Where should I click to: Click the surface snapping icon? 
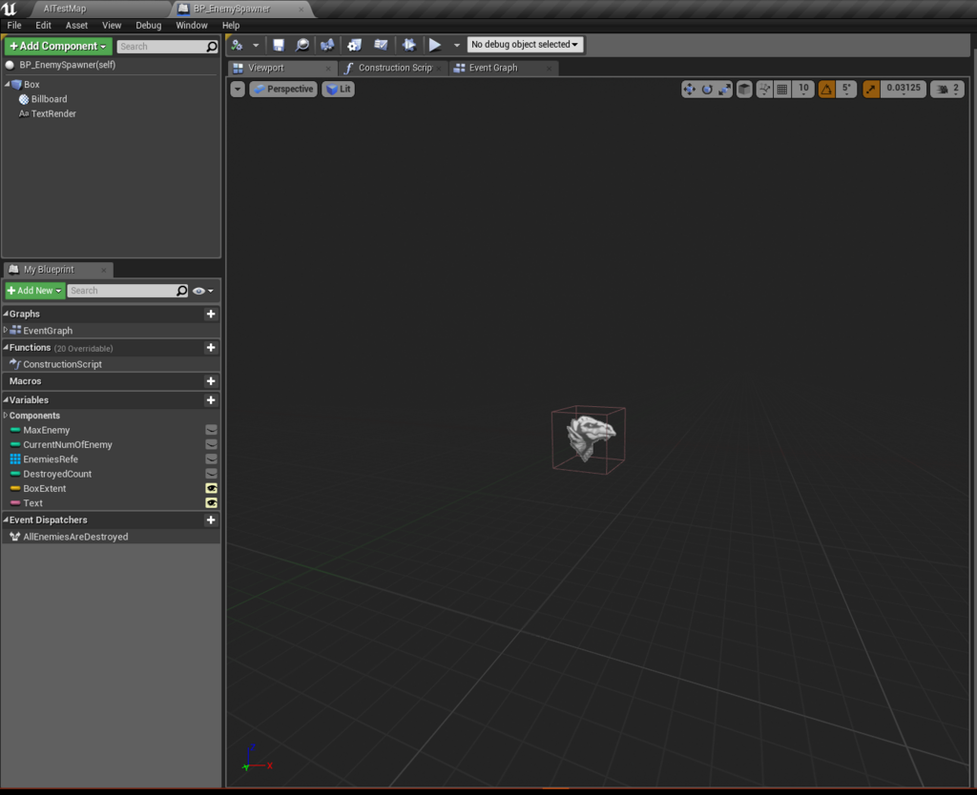tap(764, 89)
